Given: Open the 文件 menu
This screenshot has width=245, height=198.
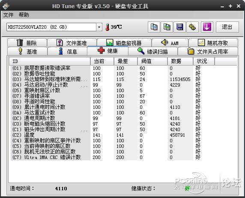Looking at the screenshot, I should pos(8,15).
